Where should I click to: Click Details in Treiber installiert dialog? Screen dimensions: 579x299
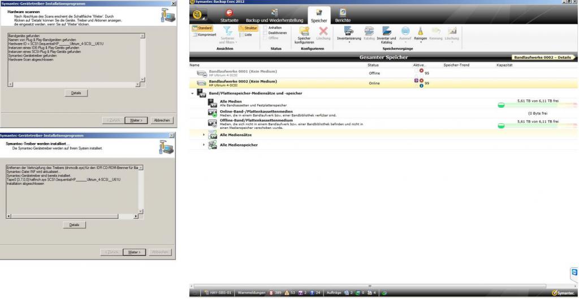74,225
